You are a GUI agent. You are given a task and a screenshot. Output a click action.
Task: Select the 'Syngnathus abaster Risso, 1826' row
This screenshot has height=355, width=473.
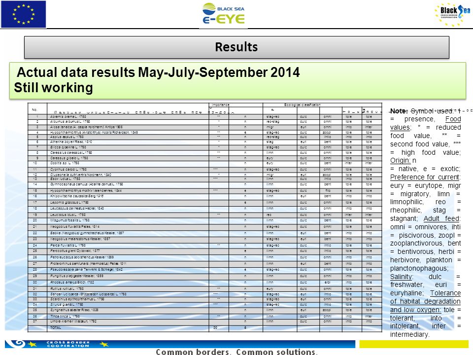click(x=205, y=310)
